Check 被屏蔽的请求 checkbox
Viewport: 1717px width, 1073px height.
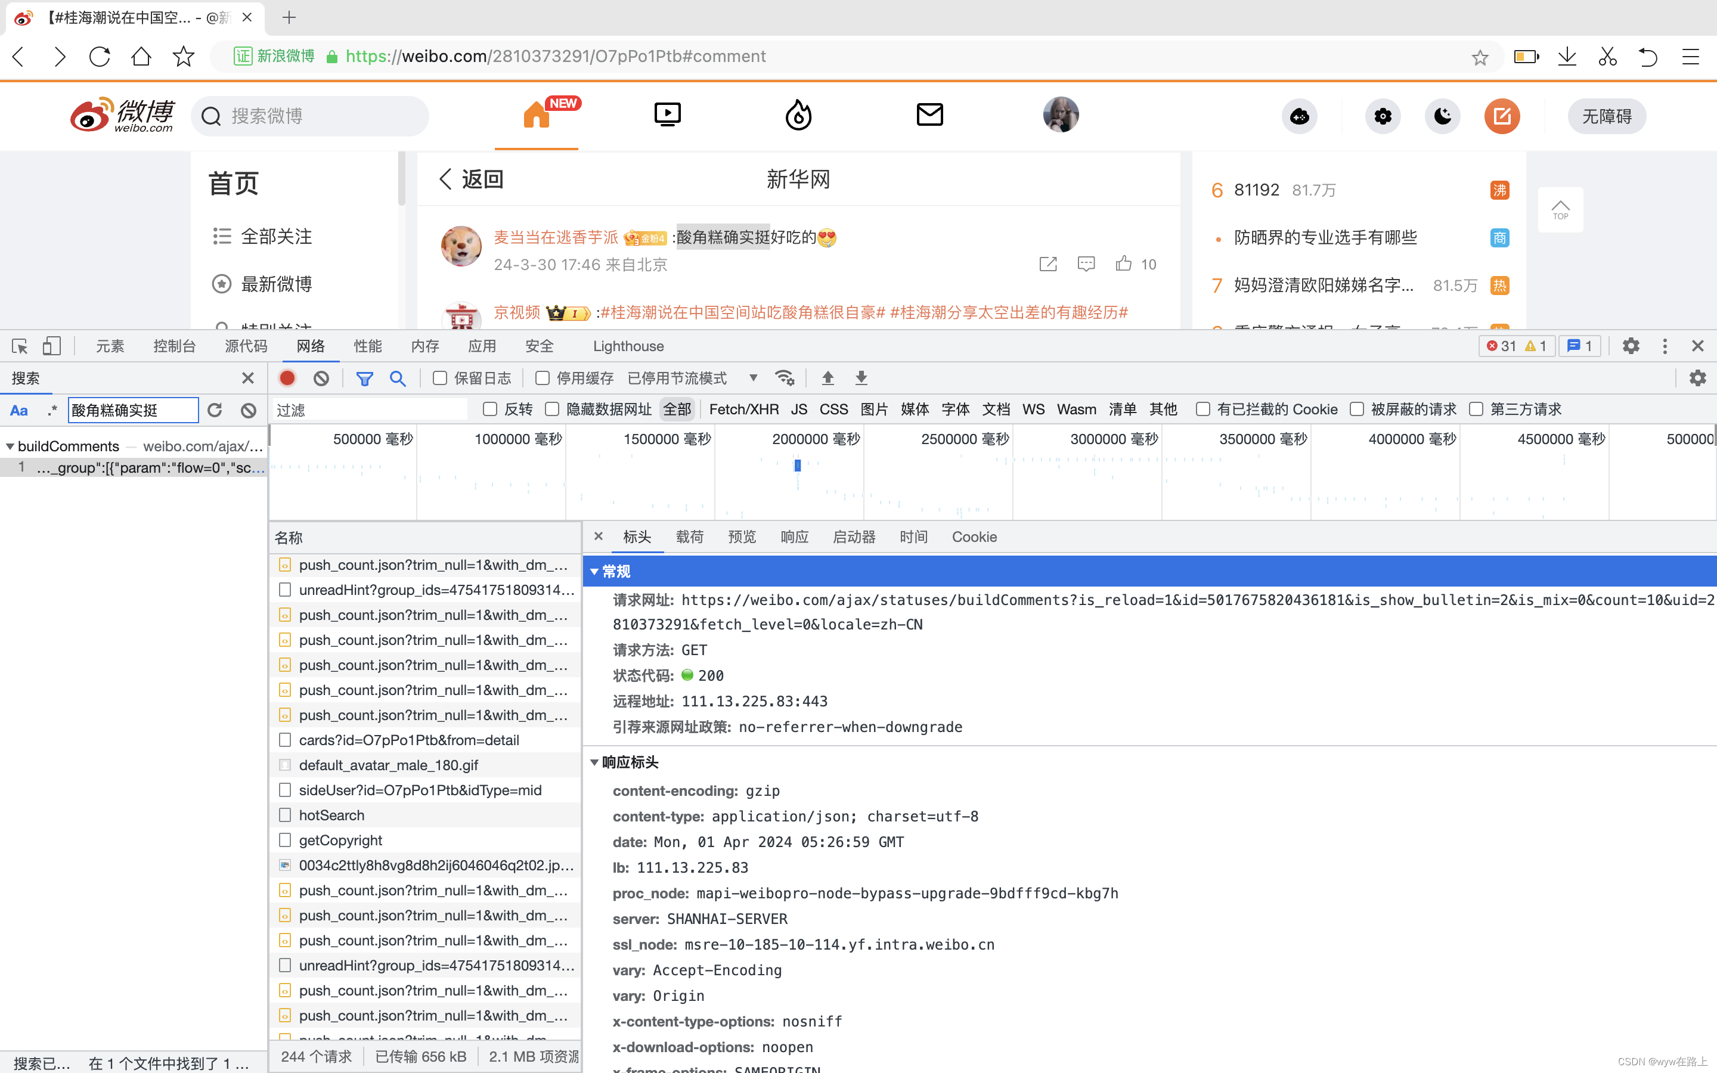(1356, 410)
